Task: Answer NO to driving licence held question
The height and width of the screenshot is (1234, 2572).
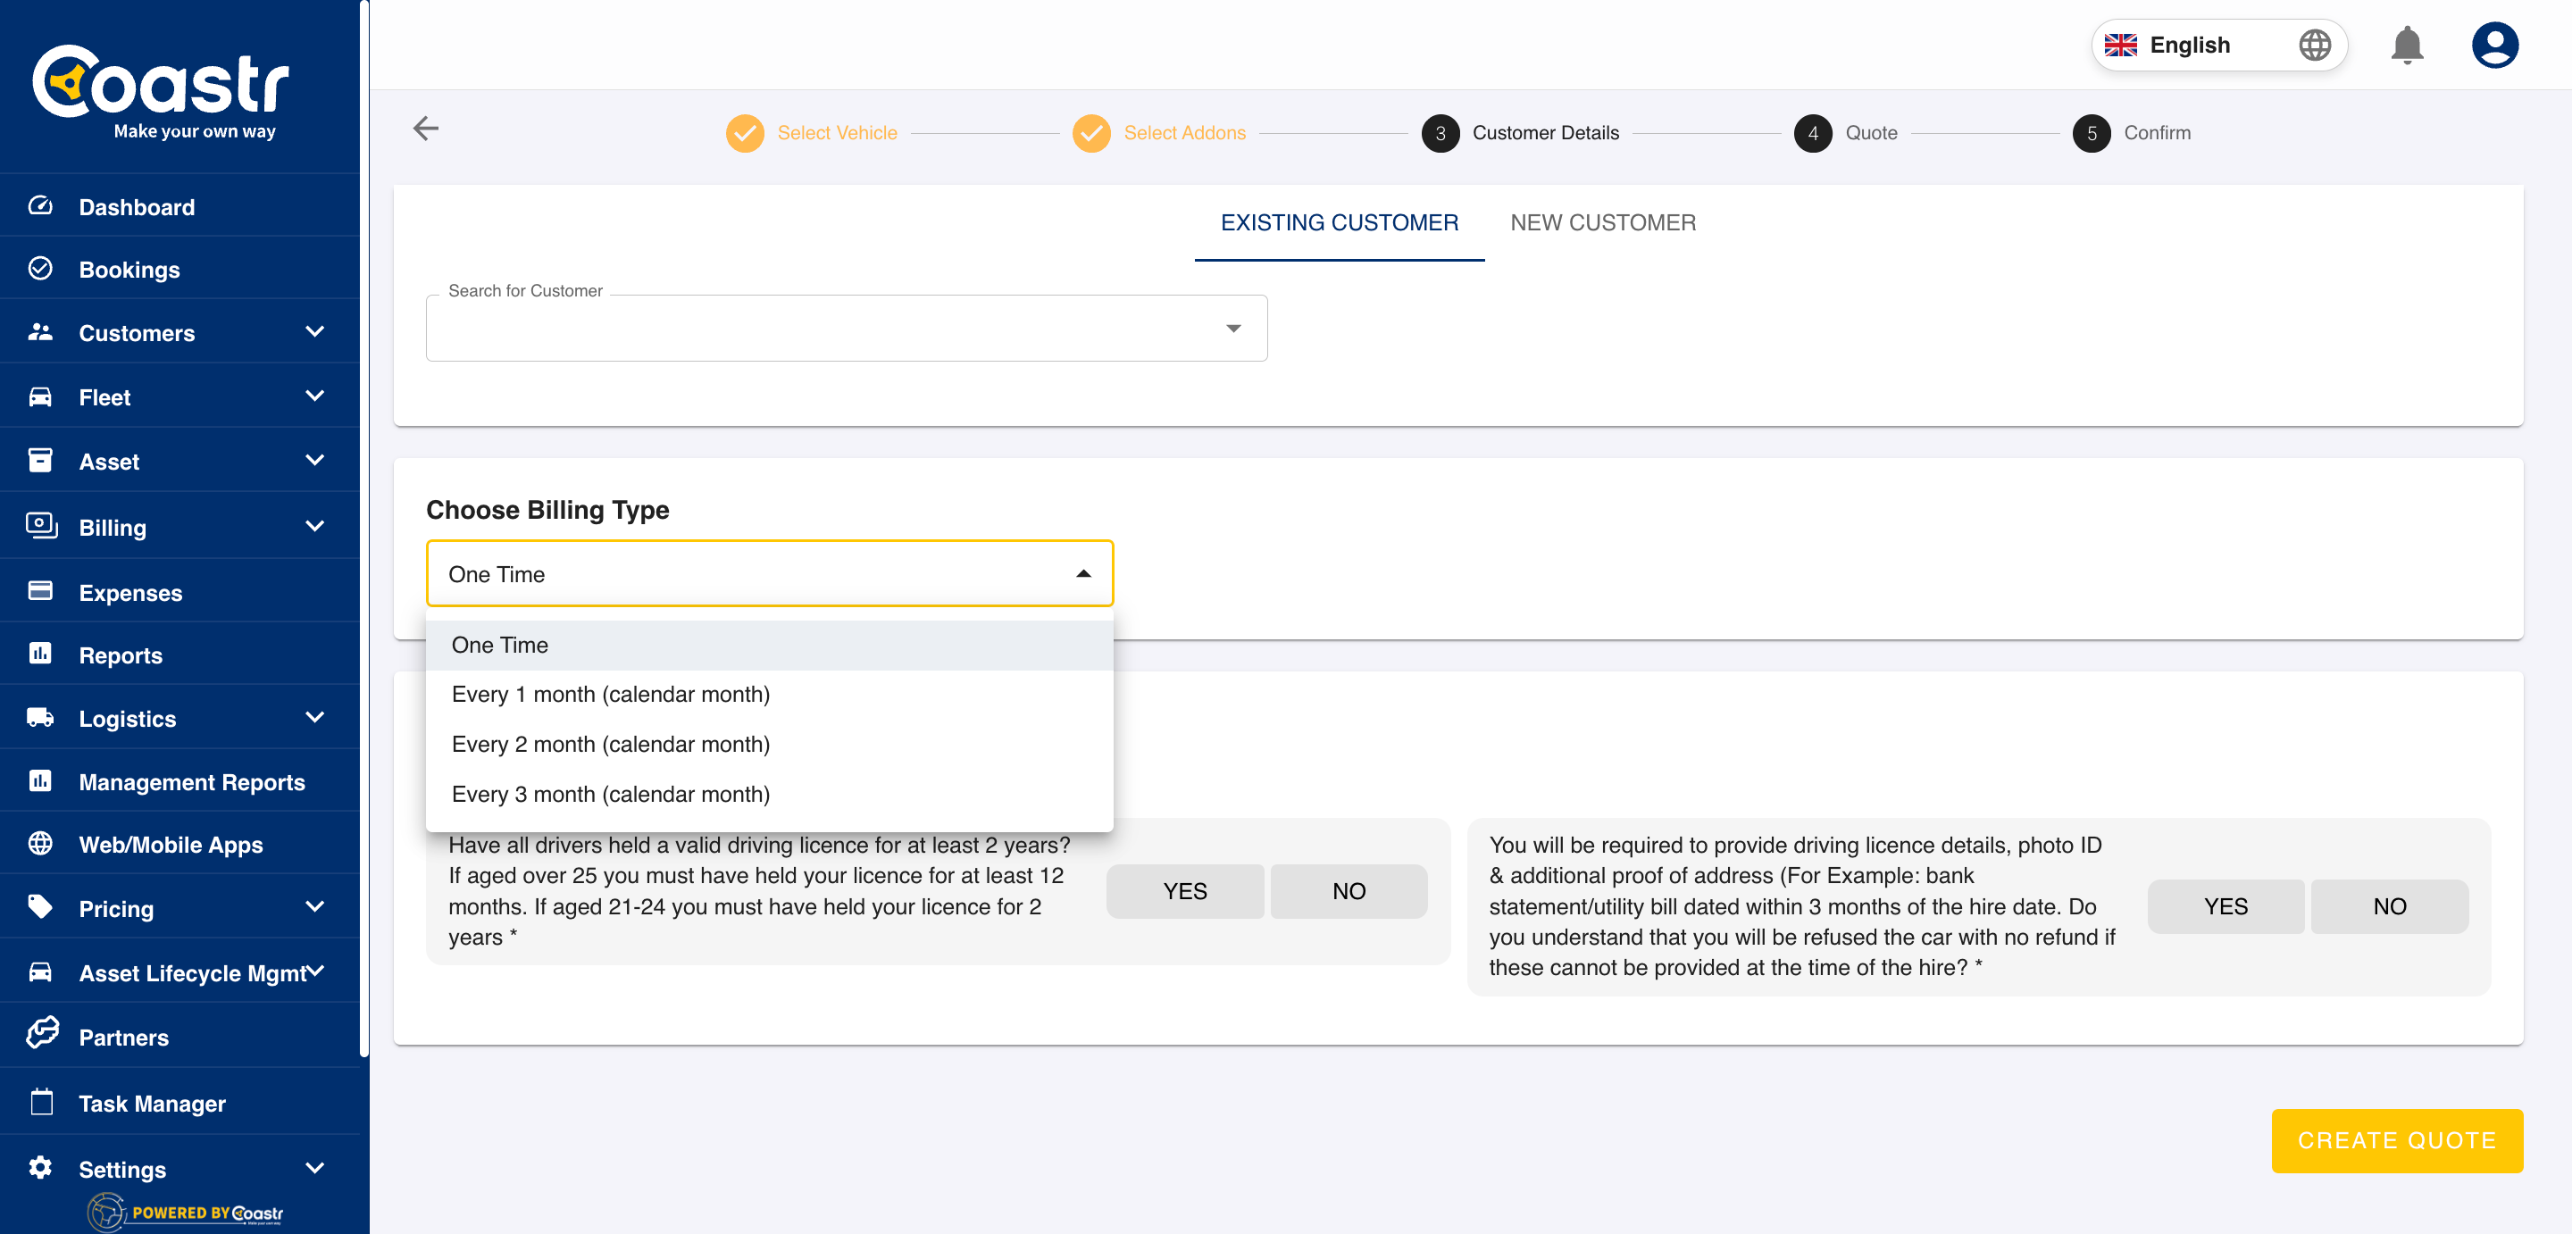Action: (x=1348, y=890)
